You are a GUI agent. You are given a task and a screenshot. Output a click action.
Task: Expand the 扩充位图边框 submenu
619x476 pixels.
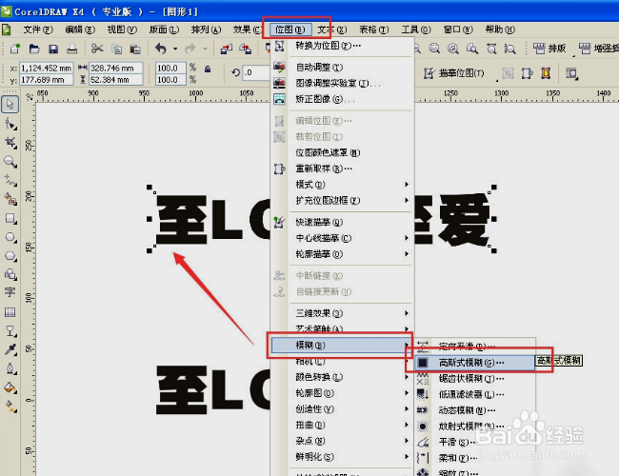(351, 201)
